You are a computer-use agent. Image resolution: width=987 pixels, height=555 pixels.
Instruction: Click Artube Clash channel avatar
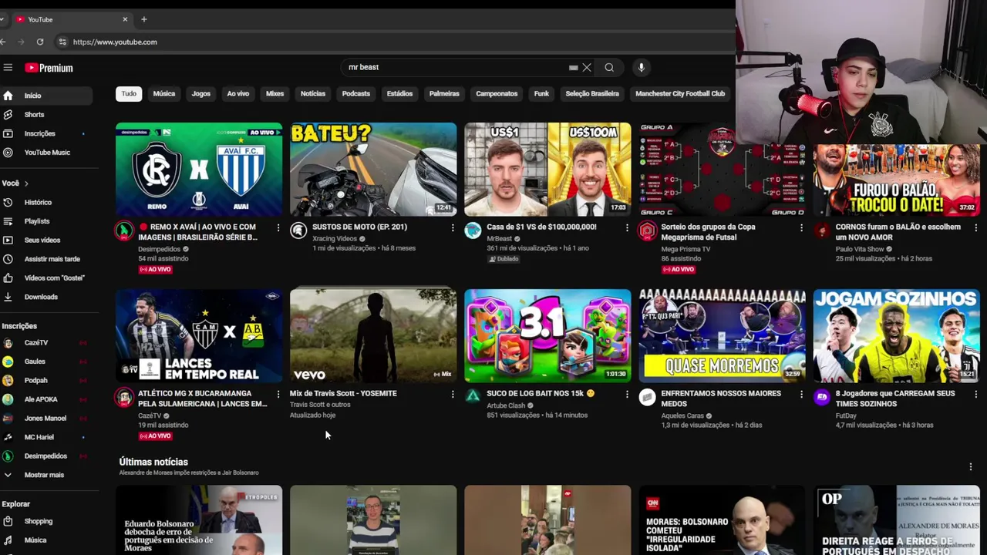(473, 397)
